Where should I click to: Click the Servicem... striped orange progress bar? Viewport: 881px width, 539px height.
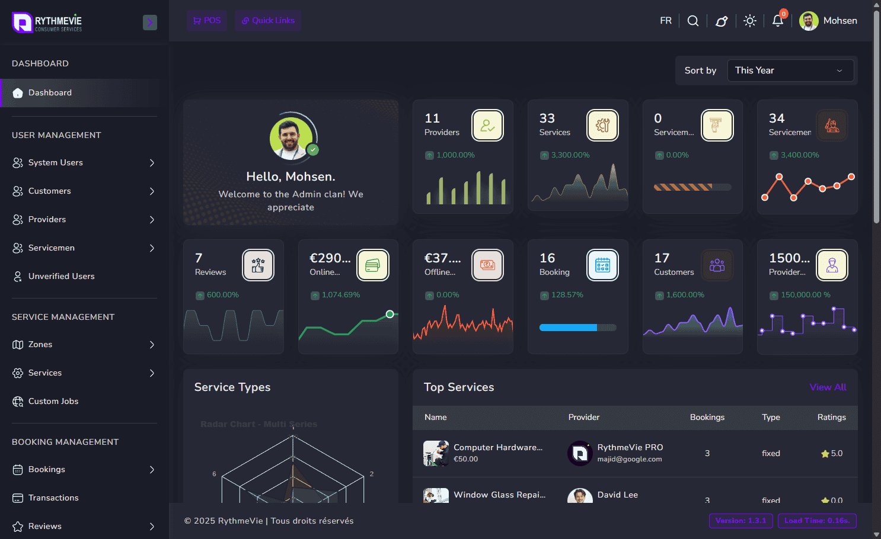click(x=692, y=187)
